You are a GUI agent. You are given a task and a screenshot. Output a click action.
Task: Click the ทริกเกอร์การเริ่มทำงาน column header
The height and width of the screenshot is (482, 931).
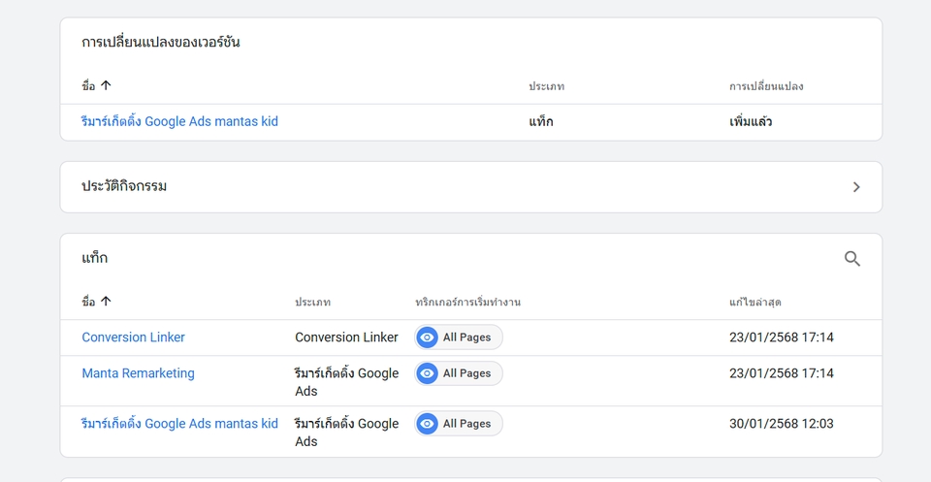[467, 303]
